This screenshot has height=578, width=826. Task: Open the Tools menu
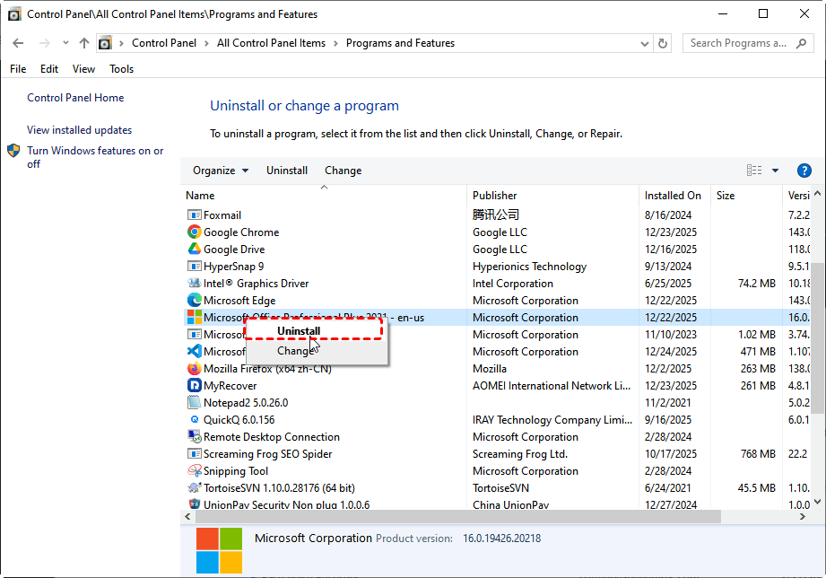tap(121, 69)
